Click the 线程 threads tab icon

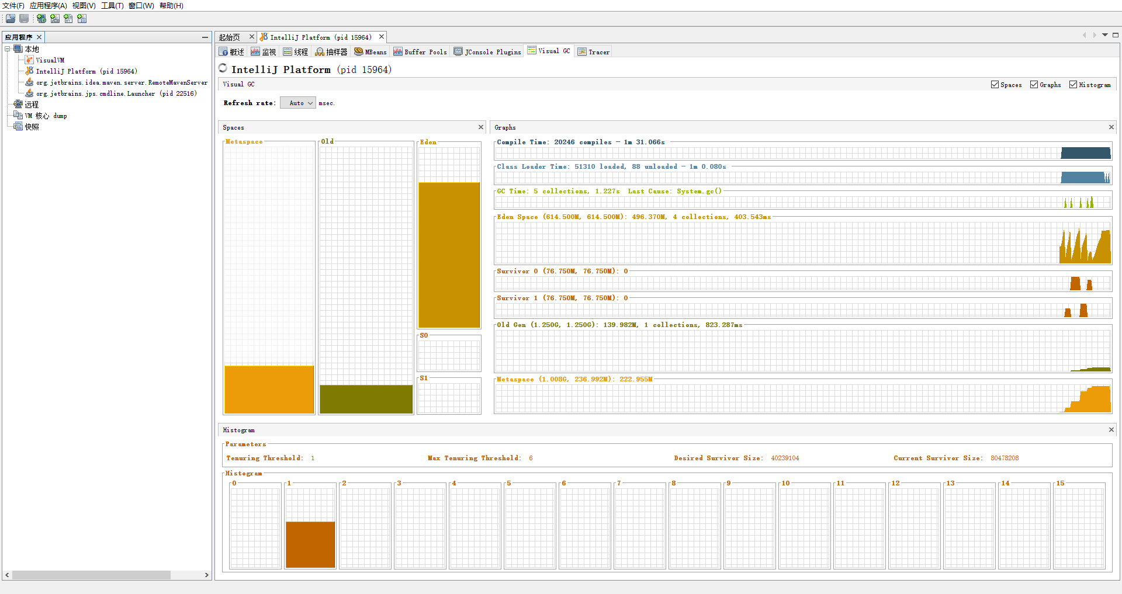[x=288, y=52]
